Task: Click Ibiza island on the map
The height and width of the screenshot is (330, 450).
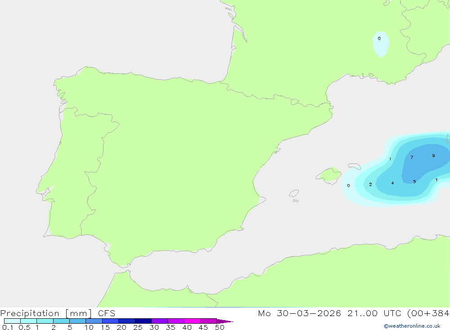Action: (x=294, y=194)
